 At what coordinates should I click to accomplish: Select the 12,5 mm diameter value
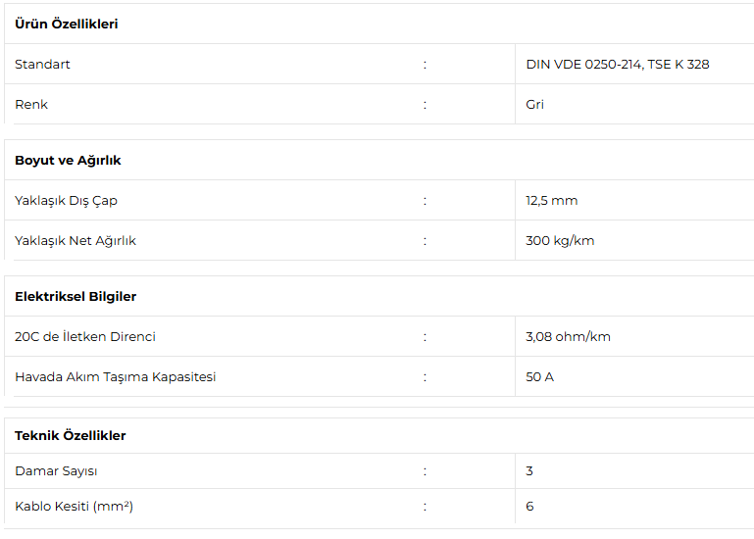tap(551, 201)
